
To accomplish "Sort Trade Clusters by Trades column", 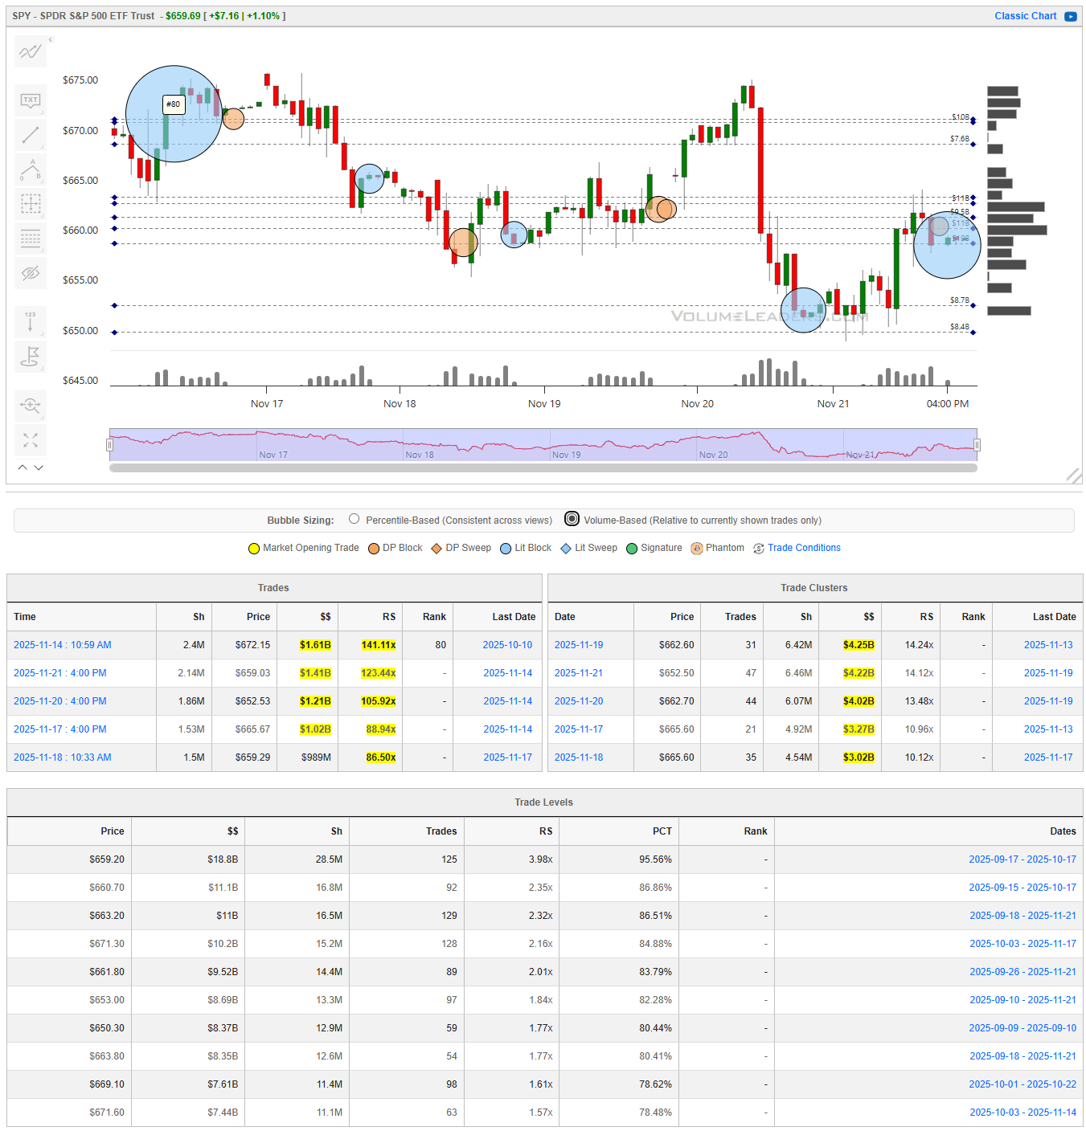I will [x=732, y=617].
